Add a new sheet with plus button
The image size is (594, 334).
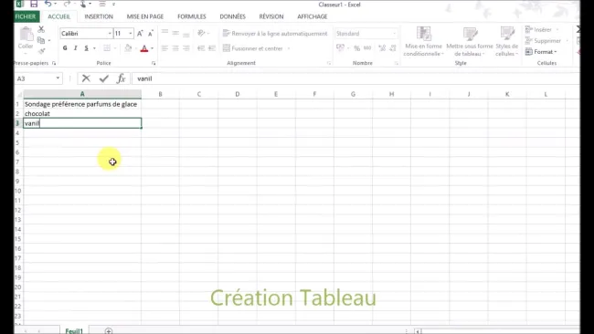109,330
